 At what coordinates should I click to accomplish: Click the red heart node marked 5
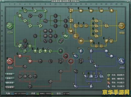tap(30, 61)
